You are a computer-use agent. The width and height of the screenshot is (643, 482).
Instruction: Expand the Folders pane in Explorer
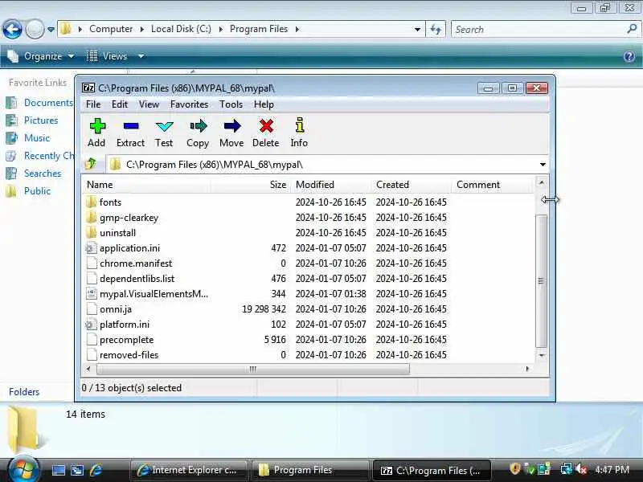[x=24, y=392]
